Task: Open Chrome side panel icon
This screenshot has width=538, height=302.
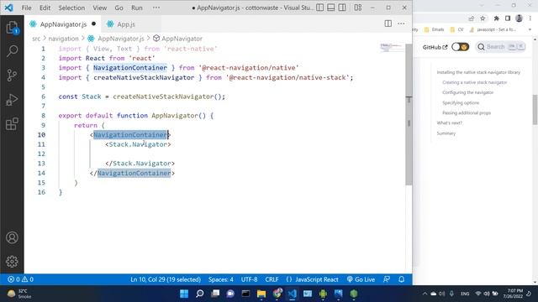Action: [x=508, y=18]
